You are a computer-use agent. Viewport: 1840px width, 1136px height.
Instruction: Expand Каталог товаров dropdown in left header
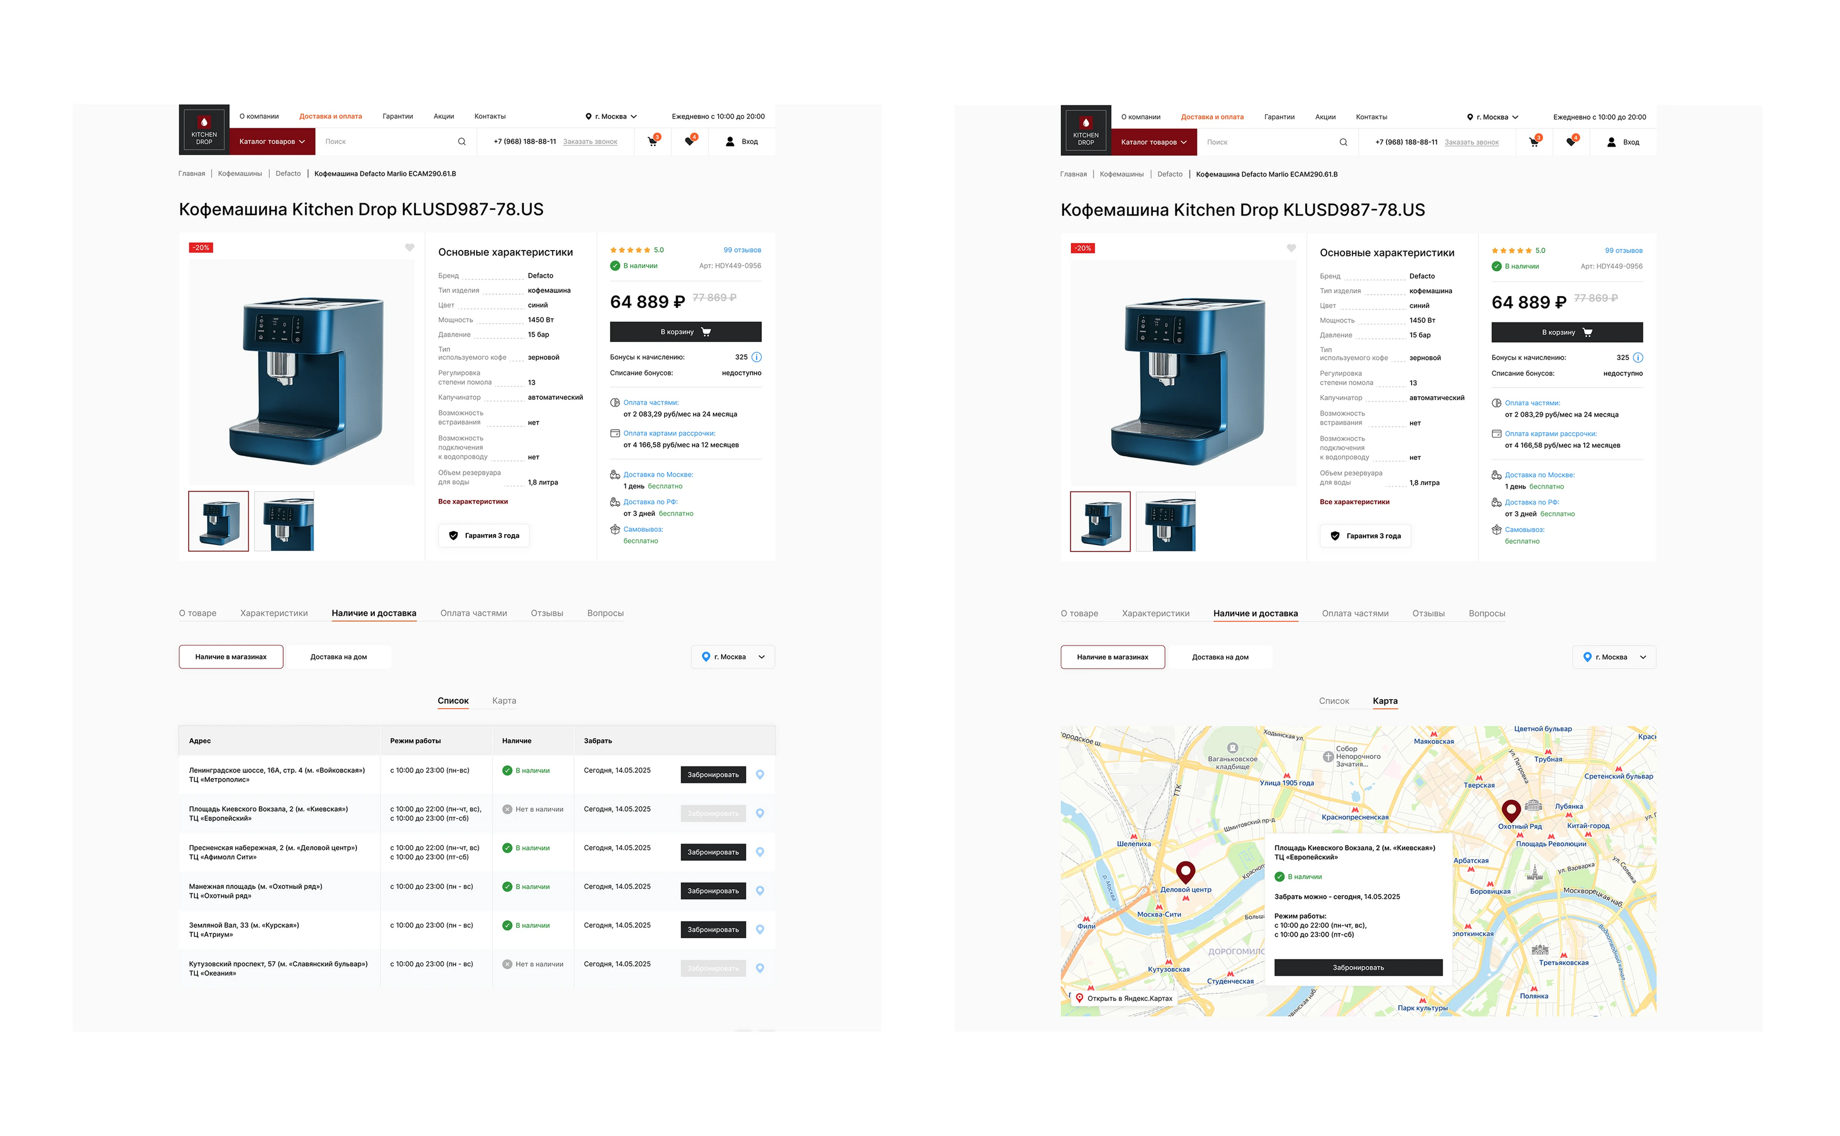tap(272, 141)
